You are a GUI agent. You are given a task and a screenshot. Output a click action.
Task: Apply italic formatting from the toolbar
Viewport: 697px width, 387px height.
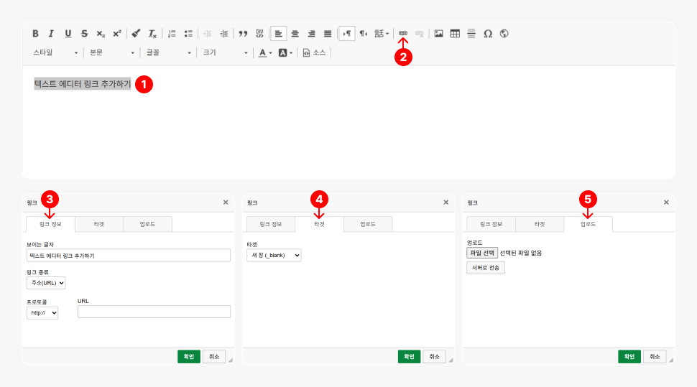[51, 34]
